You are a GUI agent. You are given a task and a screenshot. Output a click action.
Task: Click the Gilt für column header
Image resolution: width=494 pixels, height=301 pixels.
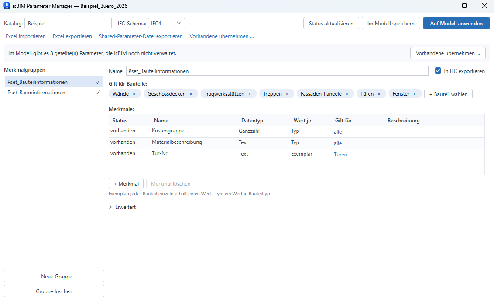343,121
